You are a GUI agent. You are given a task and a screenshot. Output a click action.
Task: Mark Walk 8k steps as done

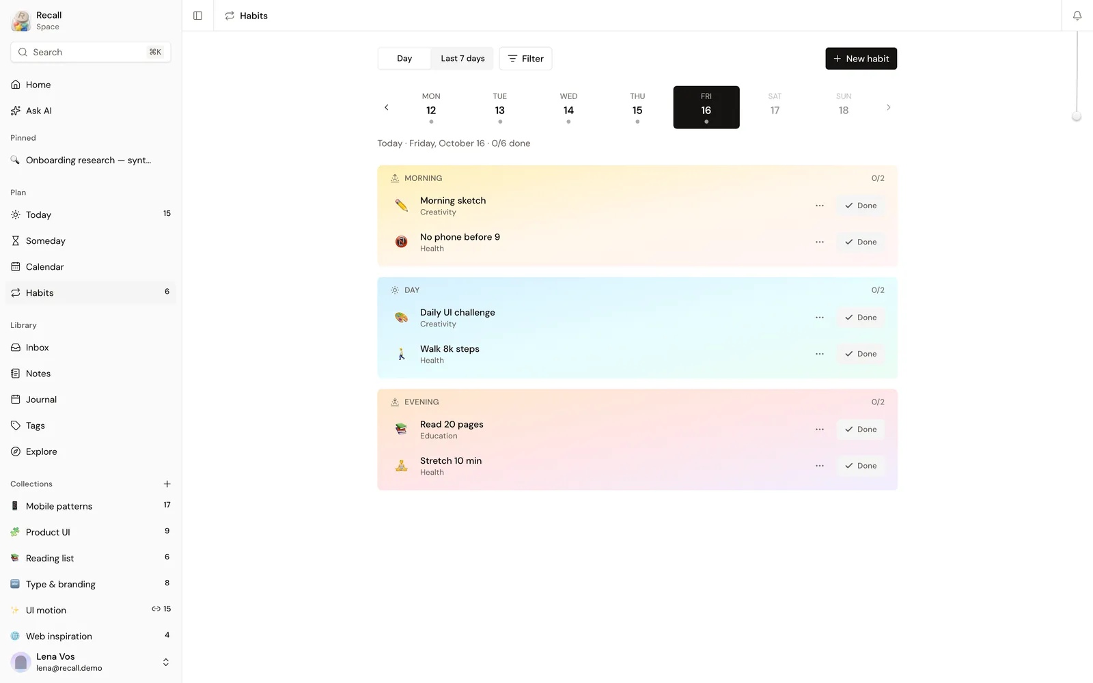click(861, 354)
